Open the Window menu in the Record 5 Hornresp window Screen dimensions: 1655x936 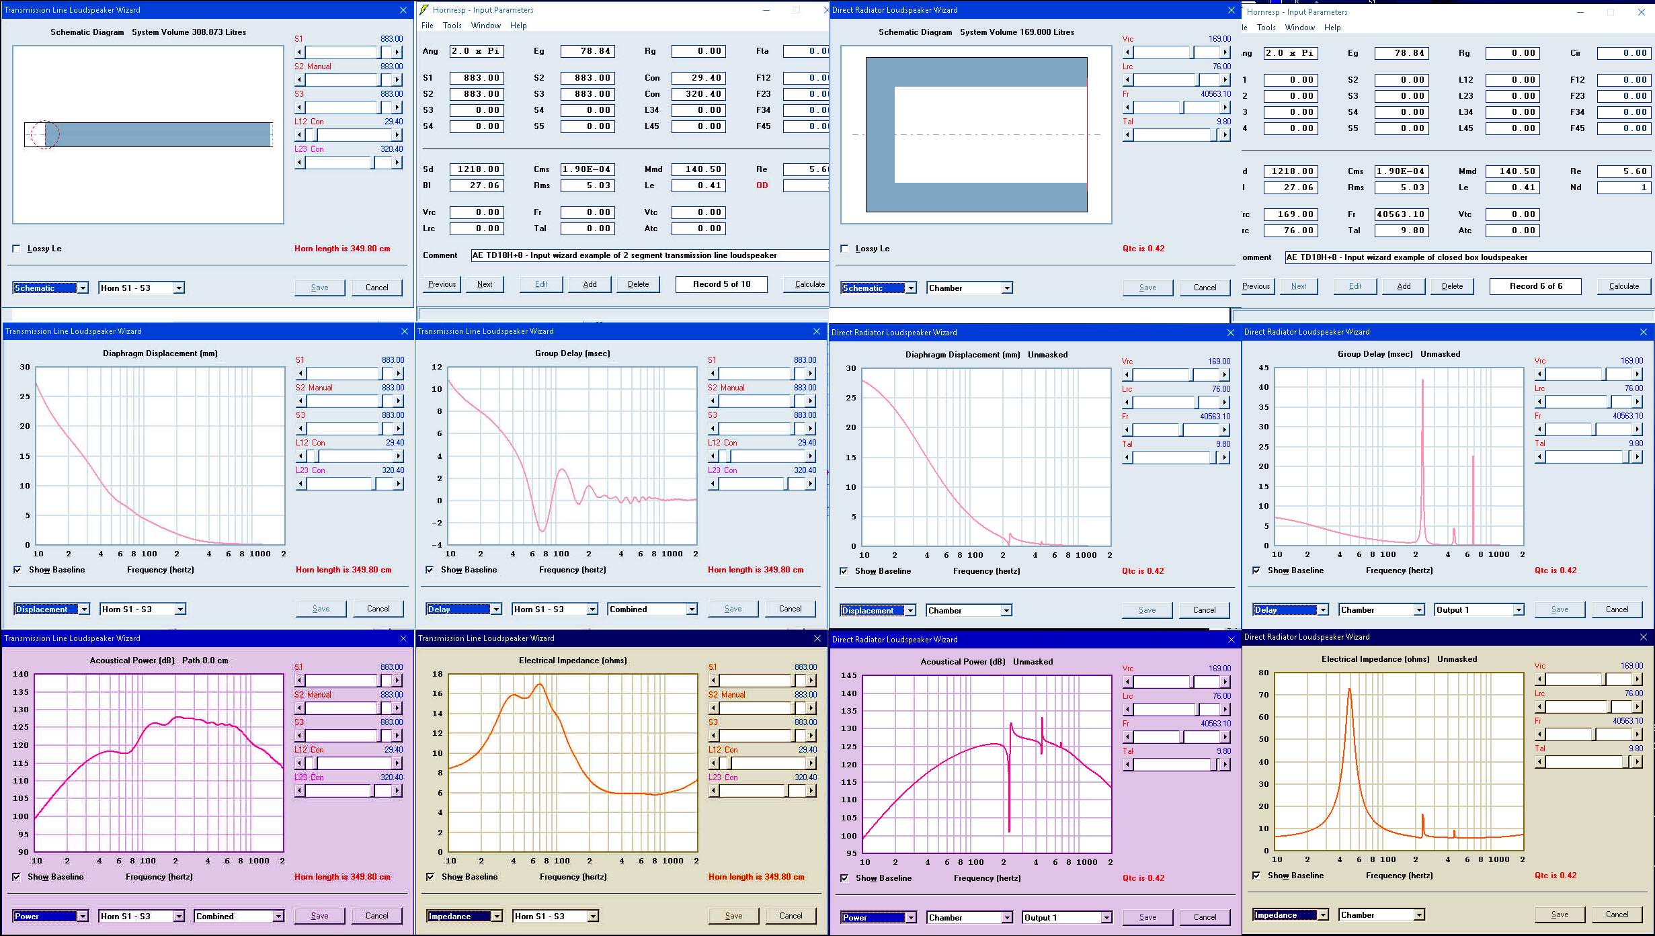[x=486, y=26]
